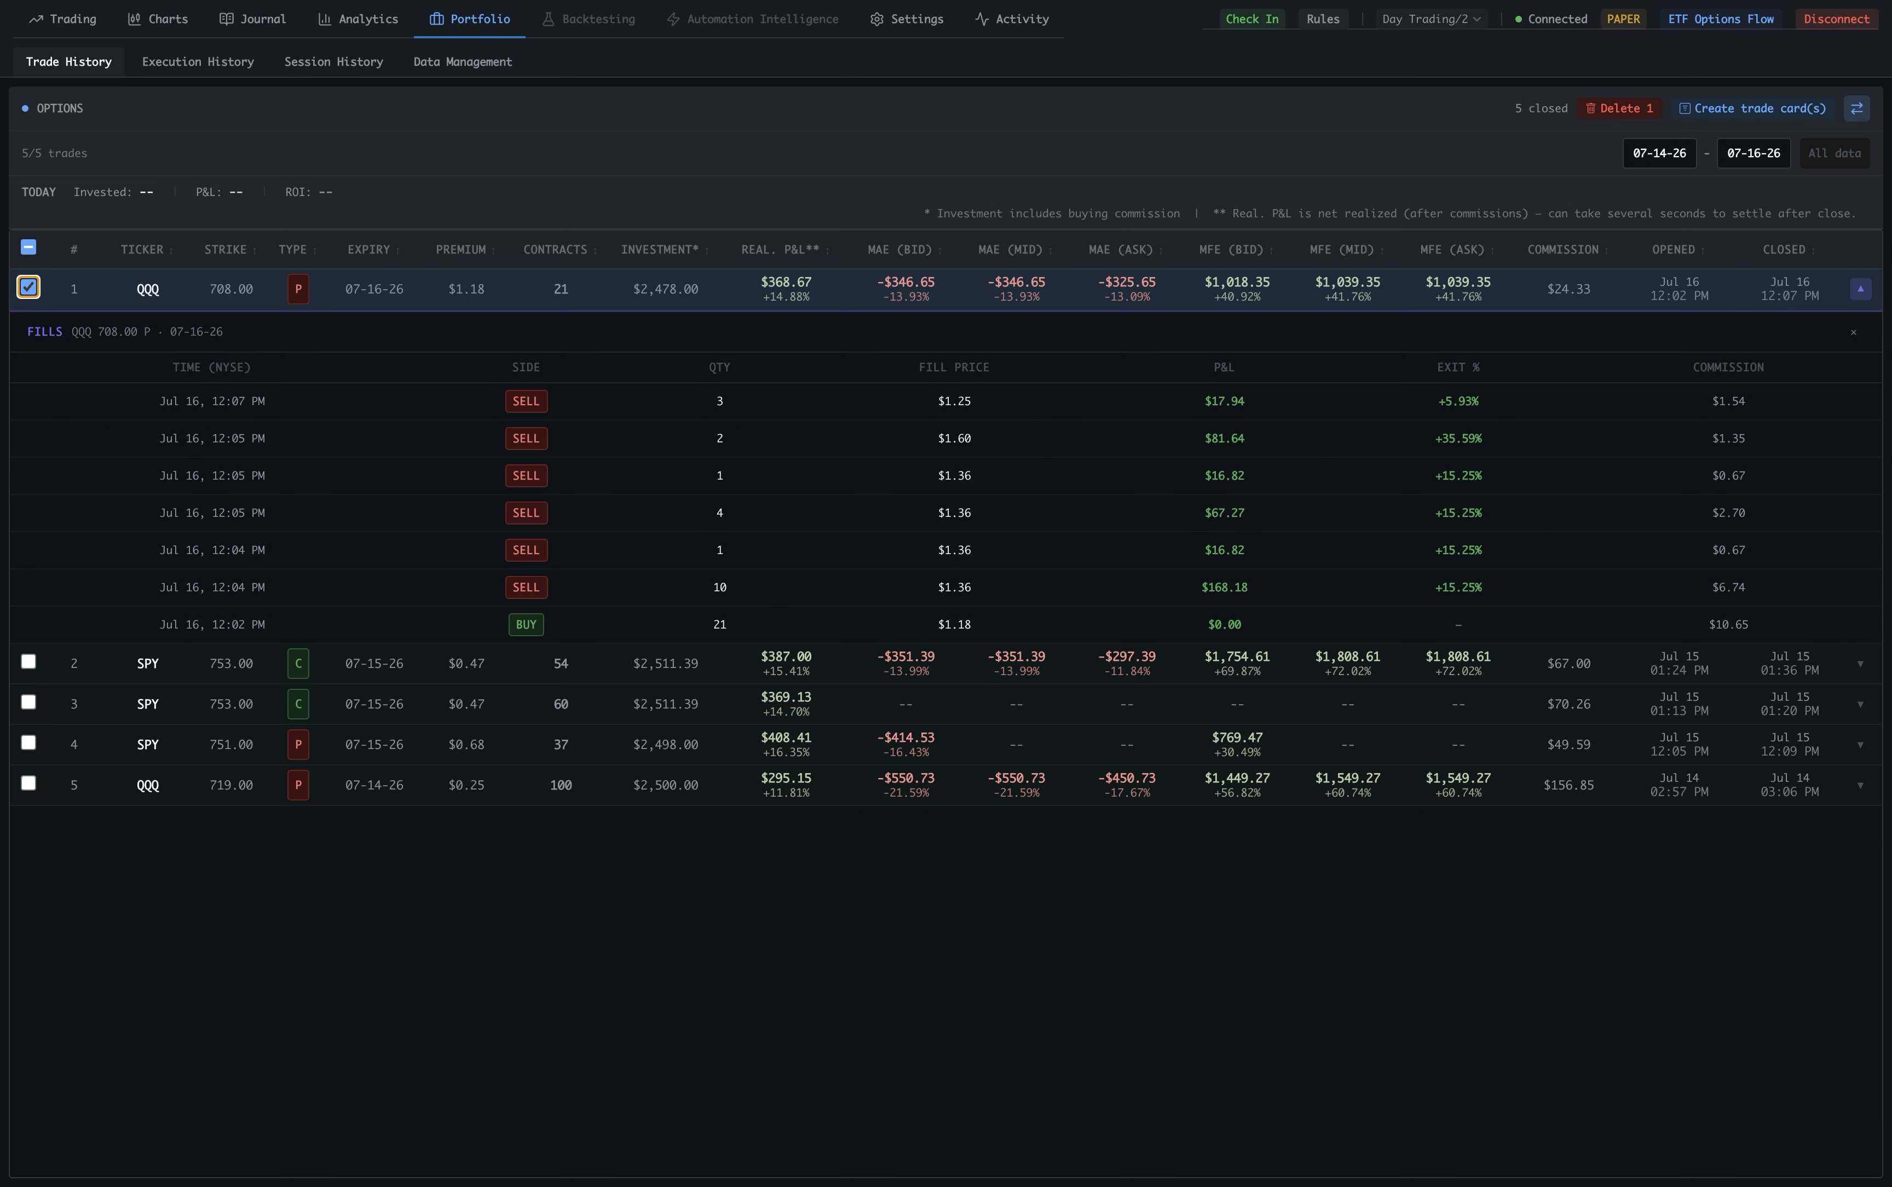This screenshot has width=1892, height=1187.
Task: Click the P type badge for QQQ 708.00
Action: 298,289
